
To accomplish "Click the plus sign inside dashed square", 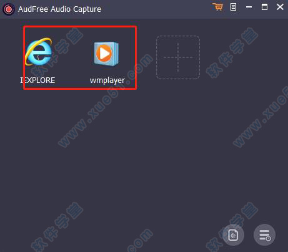I will (x=178, y=57).
